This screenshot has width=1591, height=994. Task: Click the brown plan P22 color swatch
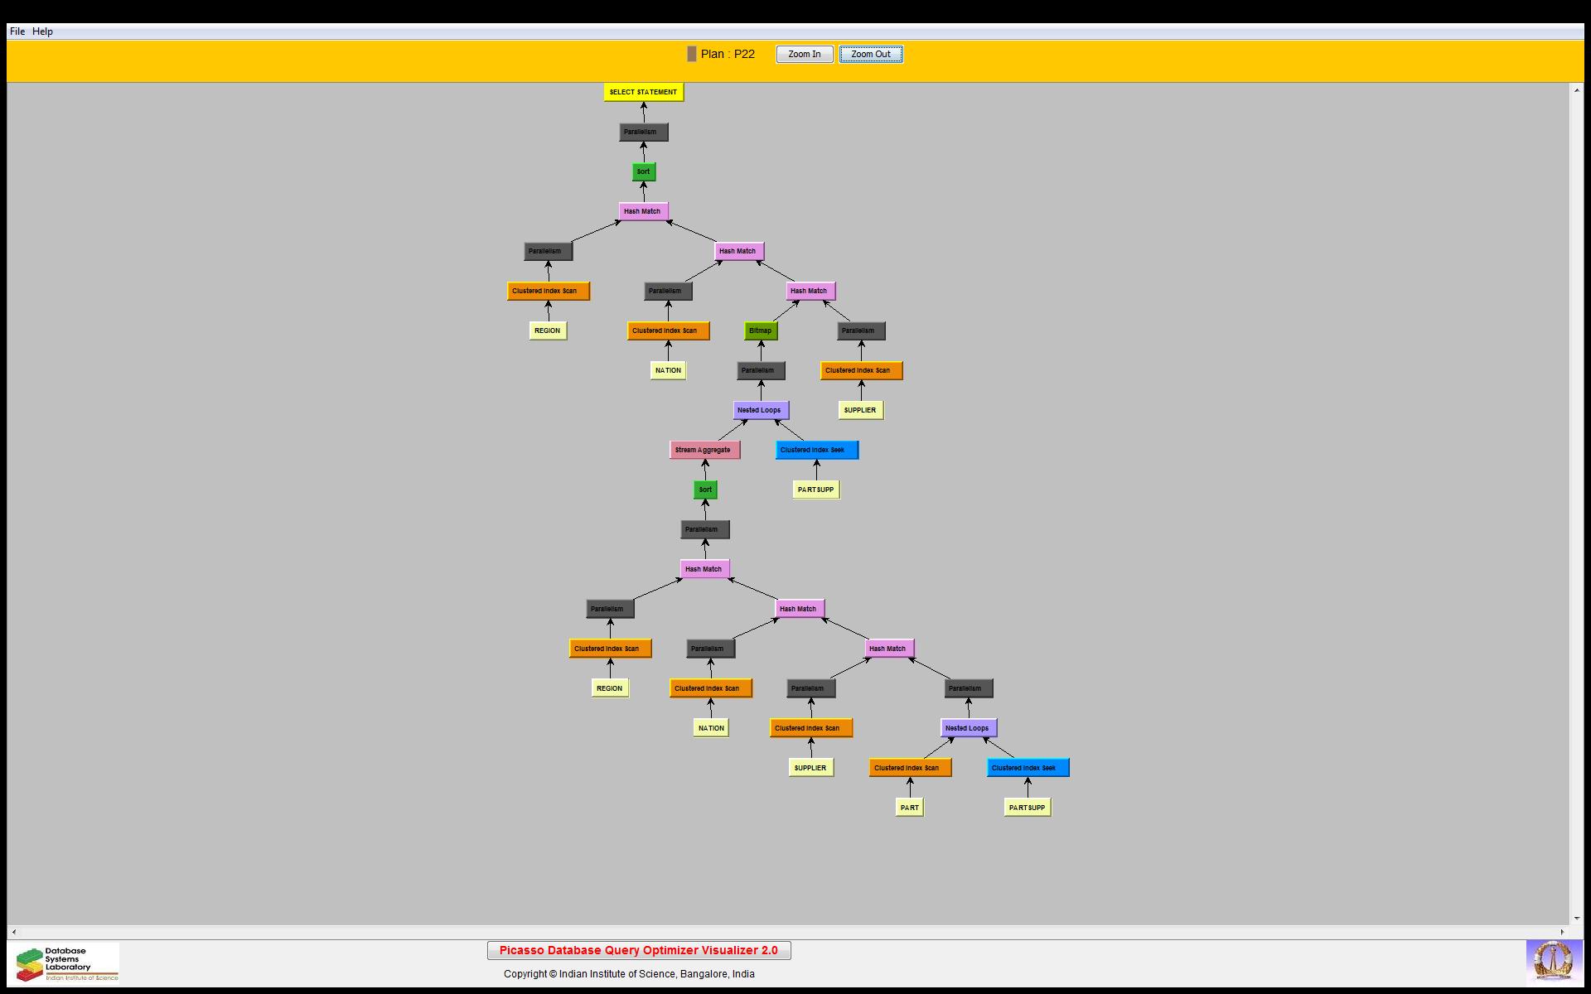(692, 55)
